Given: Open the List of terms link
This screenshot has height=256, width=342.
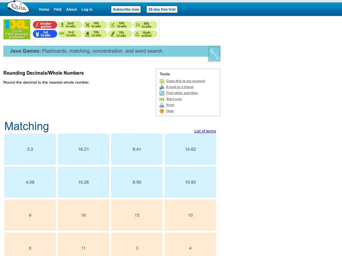Looking at the screenshot, I should click(205, 131).
